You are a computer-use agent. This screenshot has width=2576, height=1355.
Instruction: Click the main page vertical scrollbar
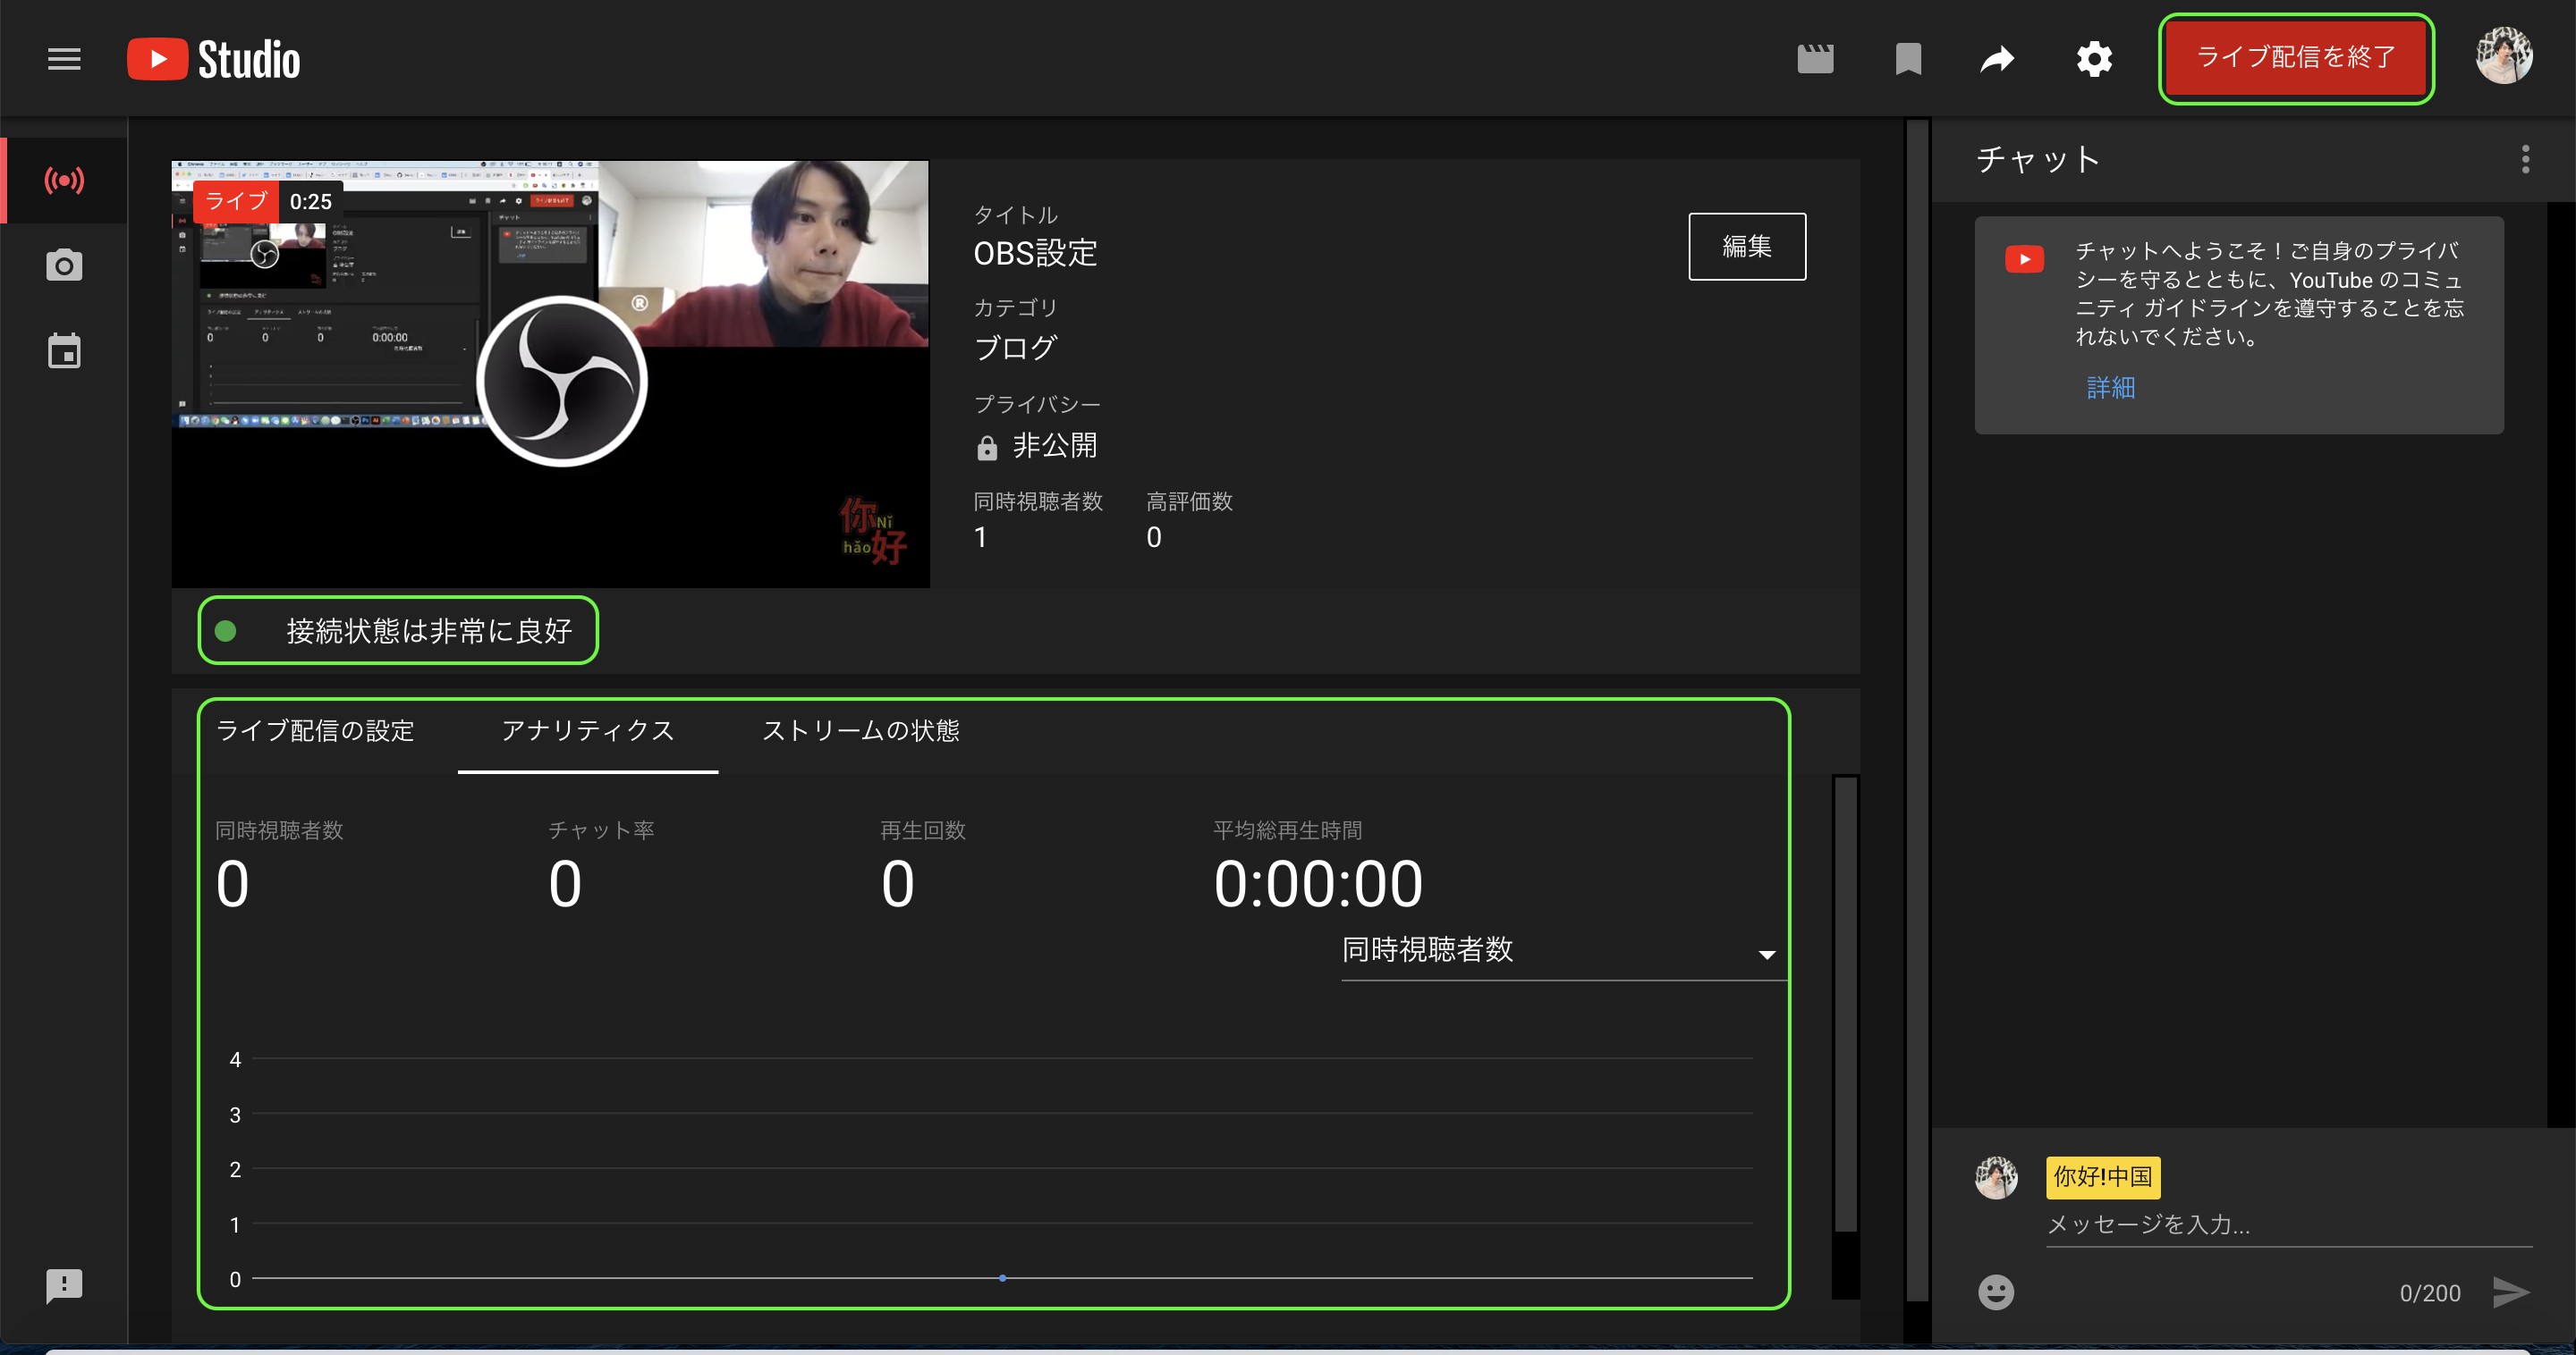[1916, 710]
